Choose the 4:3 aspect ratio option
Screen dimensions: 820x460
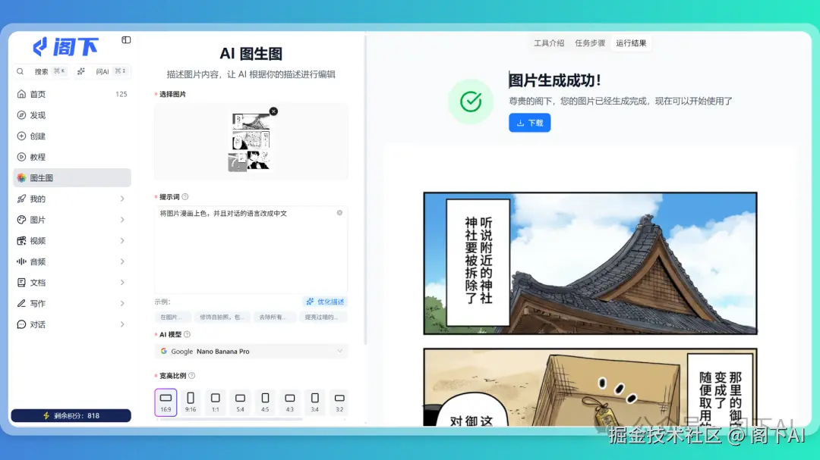(290, 402)
